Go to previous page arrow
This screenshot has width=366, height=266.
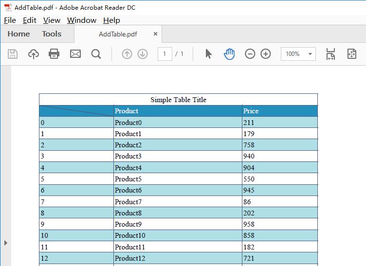pyautogui.click(x=127, y=54)
